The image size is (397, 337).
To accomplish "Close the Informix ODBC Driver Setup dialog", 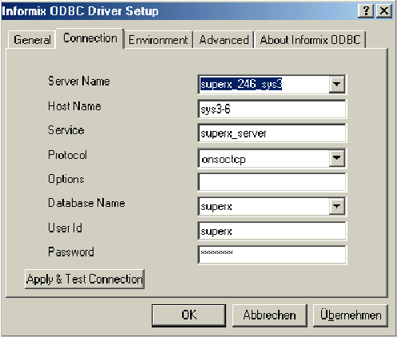I will tap(384, 11).
